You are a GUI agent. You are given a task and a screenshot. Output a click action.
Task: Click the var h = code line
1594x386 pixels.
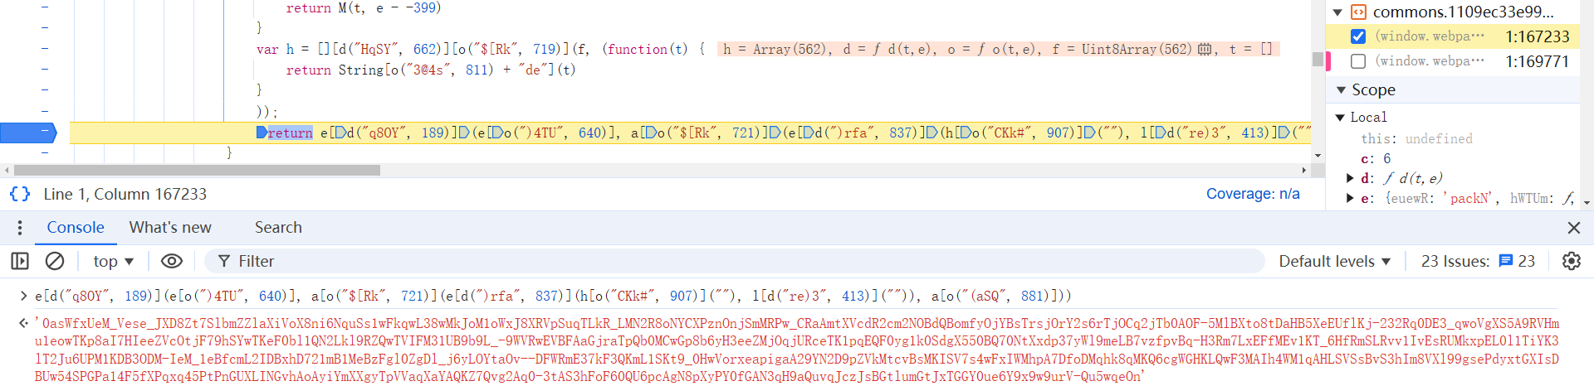[481, 49]
